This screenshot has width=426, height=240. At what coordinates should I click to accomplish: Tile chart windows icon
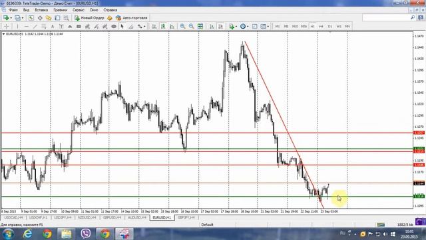pyautogui.click(x=200, y=27)
